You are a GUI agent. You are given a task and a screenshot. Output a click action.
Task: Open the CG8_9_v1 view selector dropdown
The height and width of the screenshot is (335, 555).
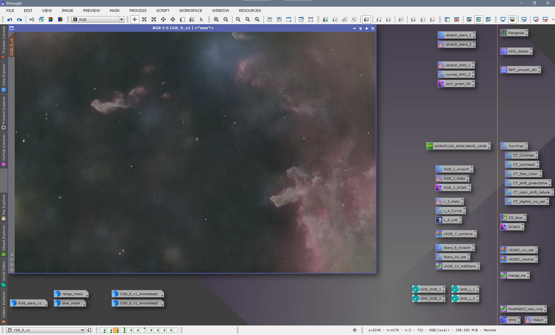click(x=45, y=330)
